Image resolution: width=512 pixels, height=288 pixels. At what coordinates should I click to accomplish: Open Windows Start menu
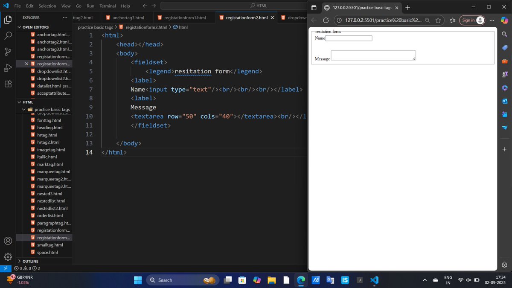coord(138,280)
